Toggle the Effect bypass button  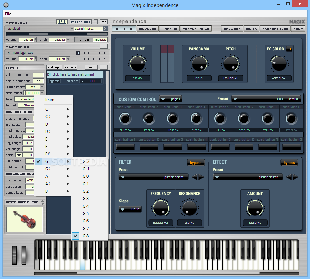[289, 163]
